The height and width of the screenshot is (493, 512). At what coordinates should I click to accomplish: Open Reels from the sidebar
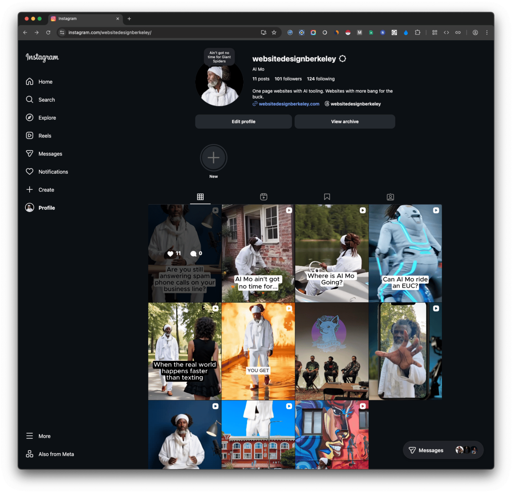(30, 136)
